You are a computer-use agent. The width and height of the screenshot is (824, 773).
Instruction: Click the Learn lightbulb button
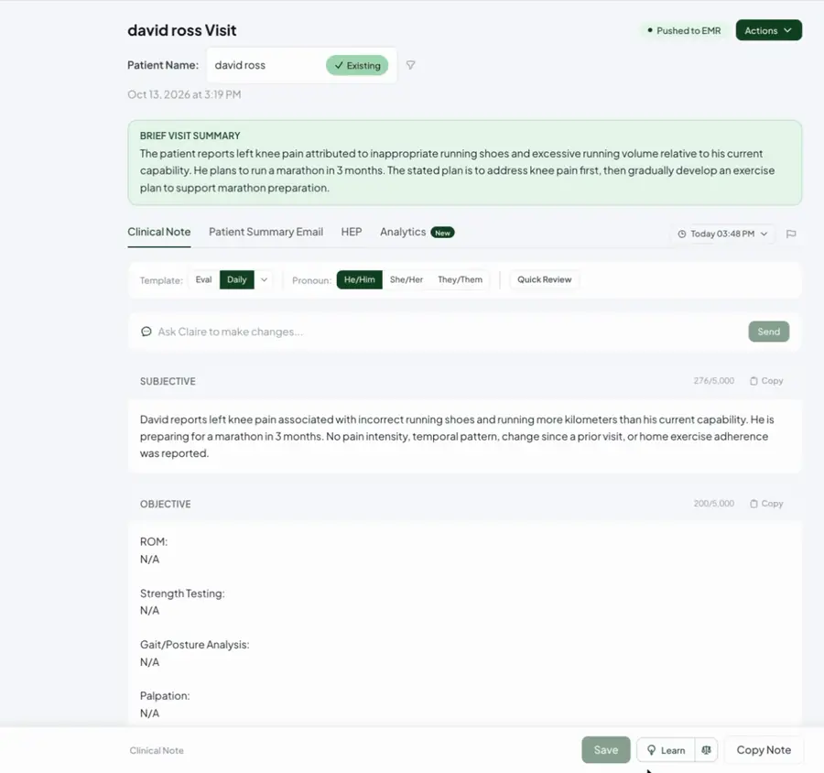pos(666,750)
